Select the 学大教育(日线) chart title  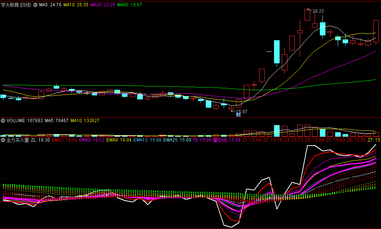16,5
